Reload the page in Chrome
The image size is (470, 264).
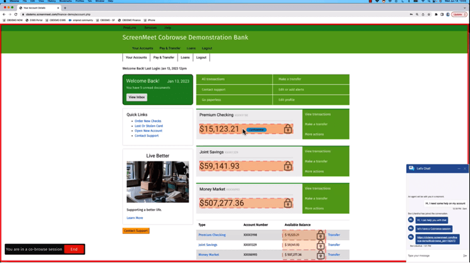tap(16, 14)
